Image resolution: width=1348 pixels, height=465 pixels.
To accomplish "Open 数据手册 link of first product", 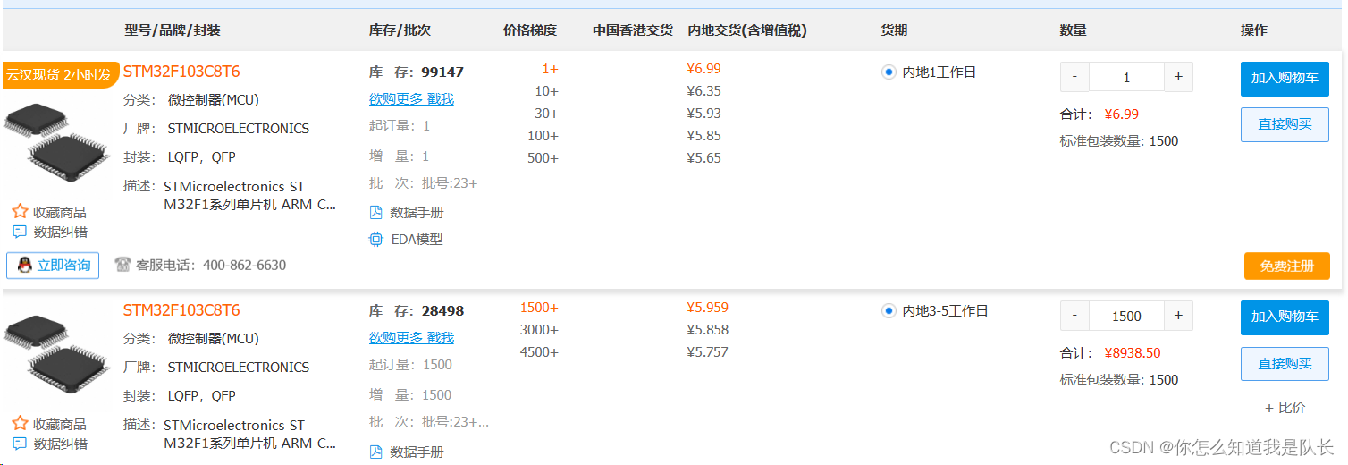I will tap(417, 212).
